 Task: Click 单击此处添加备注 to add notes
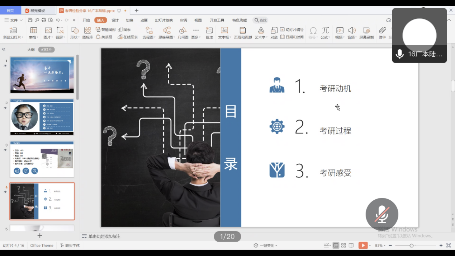click(x=104, y=236)
